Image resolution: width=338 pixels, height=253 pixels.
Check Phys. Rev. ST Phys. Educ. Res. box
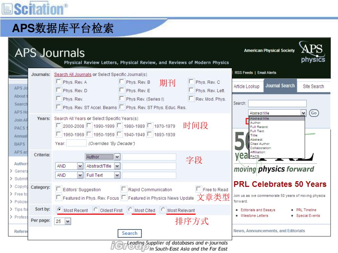pyautogui.click(x=122, y=107)
